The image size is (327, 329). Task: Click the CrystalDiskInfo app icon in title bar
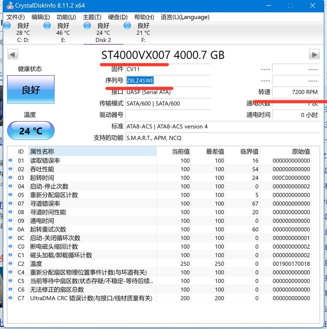9,5
